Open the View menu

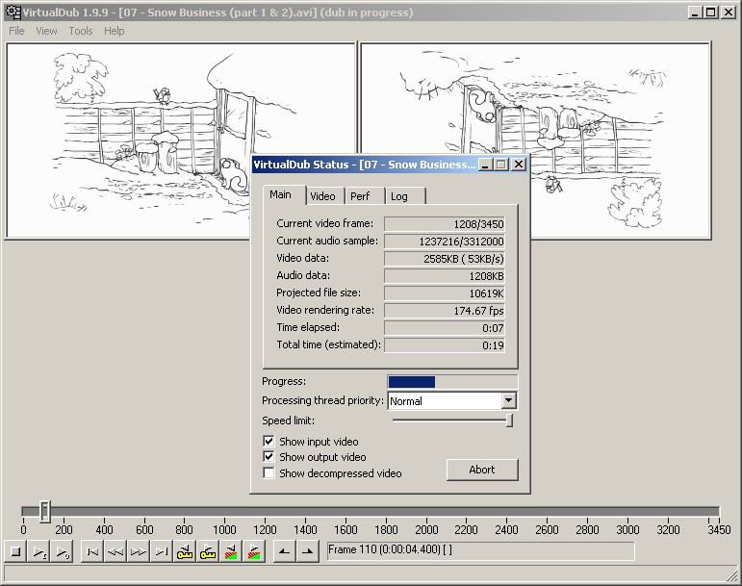tap(46, 31)
